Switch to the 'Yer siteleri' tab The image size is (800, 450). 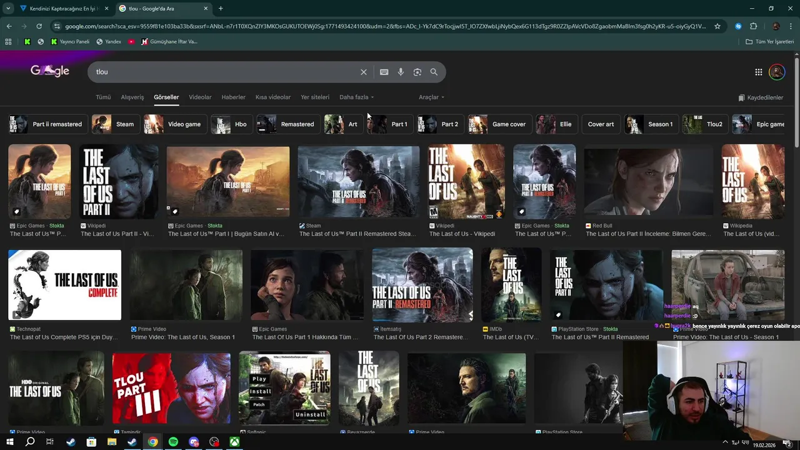click(315, 97)
